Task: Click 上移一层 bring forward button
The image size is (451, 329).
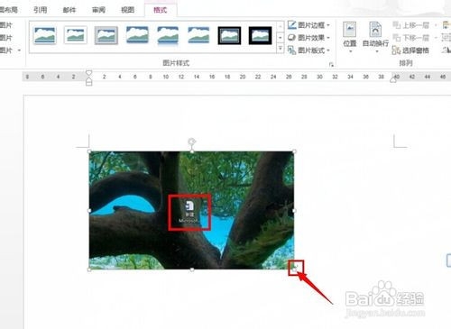Action: (411, 25)
